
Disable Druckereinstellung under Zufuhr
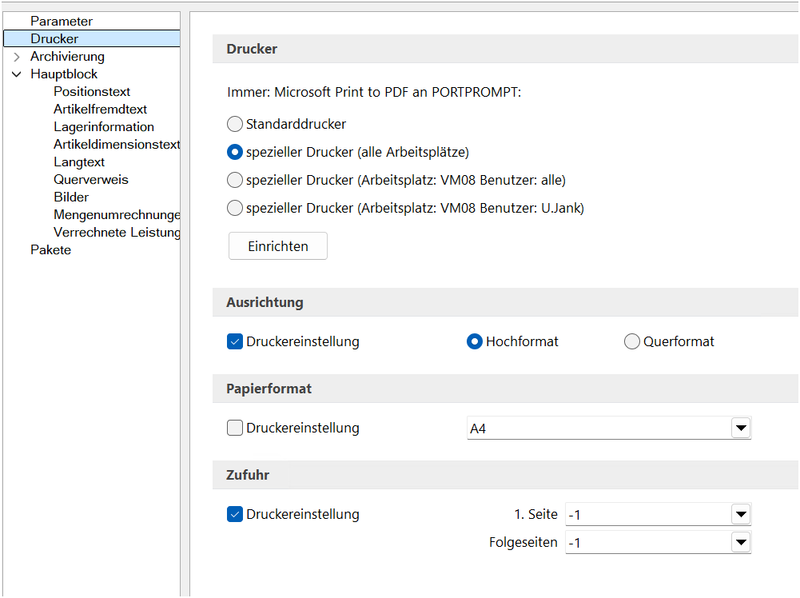pyautogui.click(x=235, y=515)
